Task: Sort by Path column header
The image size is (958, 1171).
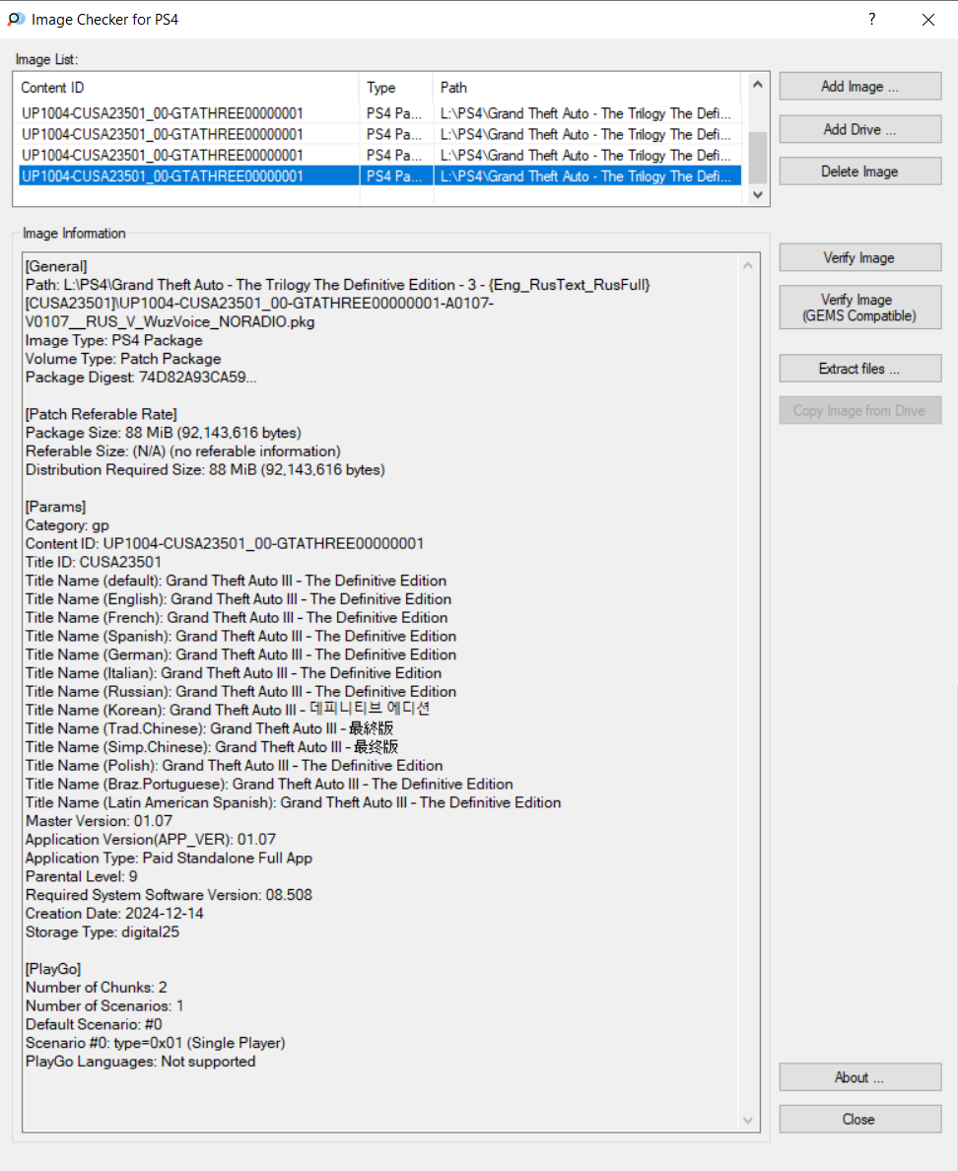Action: (586, 88)
